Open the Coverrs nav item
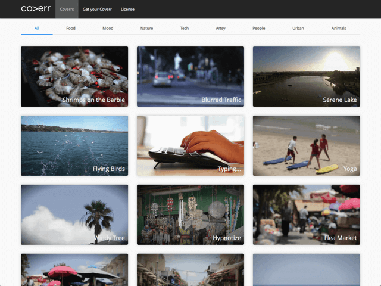This screenshot has width=381, height=286. 67,10
